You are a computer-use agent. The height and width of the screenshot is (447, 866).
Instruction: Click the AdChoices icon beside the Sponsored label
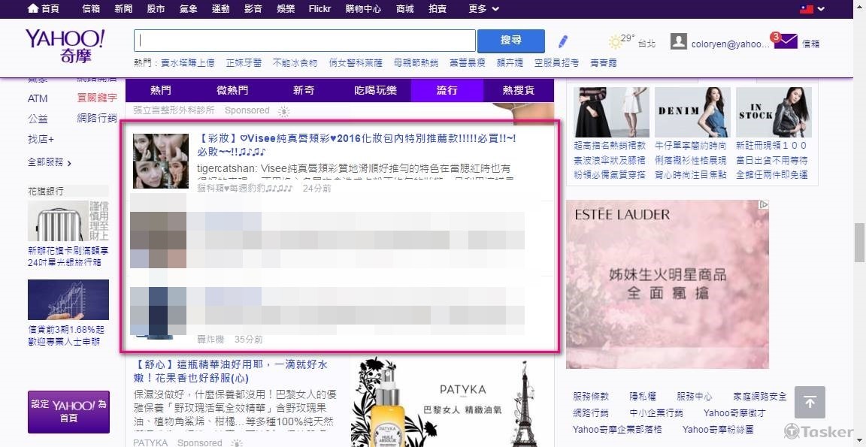click(283, 110)
